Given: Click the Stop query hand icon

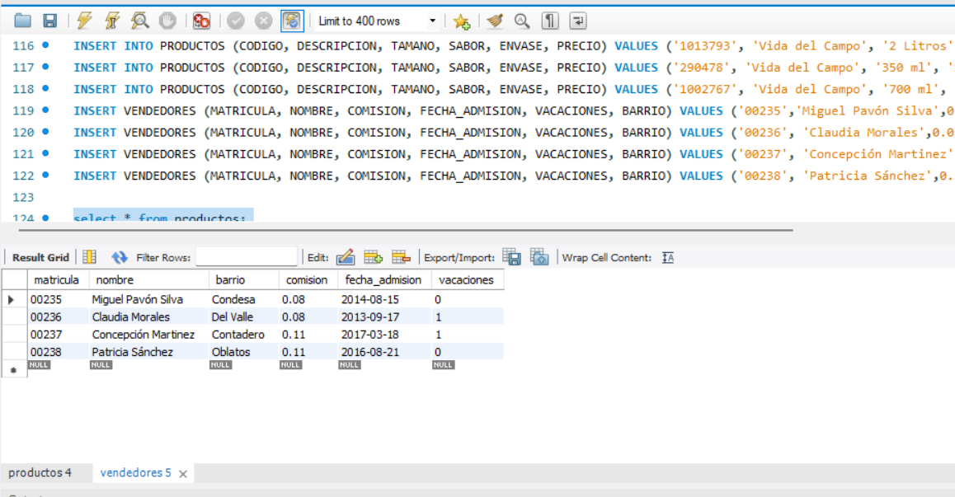Looking at the screenshot, I should pyautogui.click(x=167, y=21).
